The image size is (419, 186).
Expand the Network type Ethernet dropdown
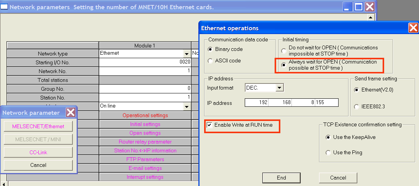[187, 54]
